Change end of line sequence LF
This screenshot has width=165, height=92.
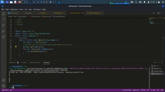[147, 90]
